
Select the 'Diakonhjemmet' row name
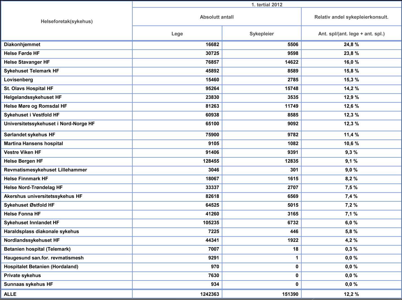tap(22, 45)
